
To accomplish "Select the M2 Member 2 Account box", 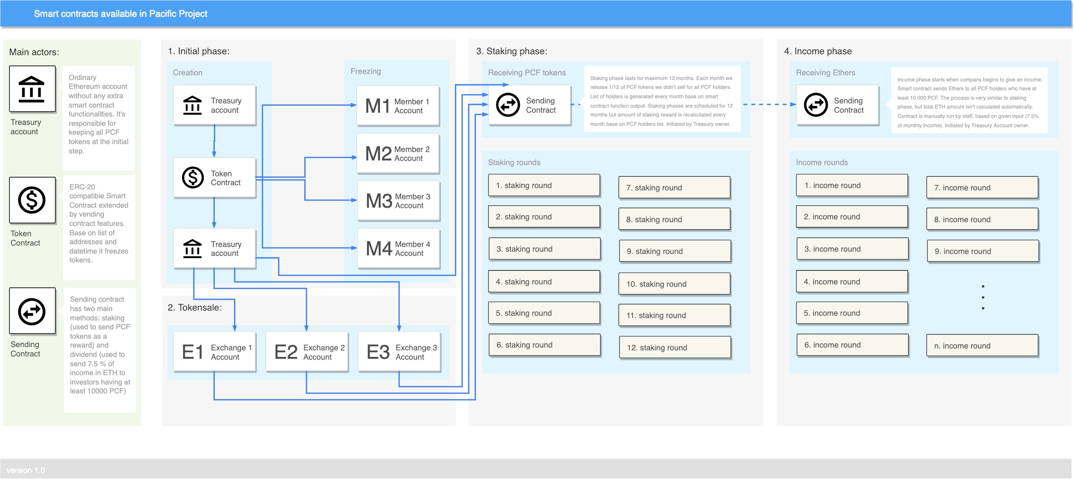I will click(398, 153).
